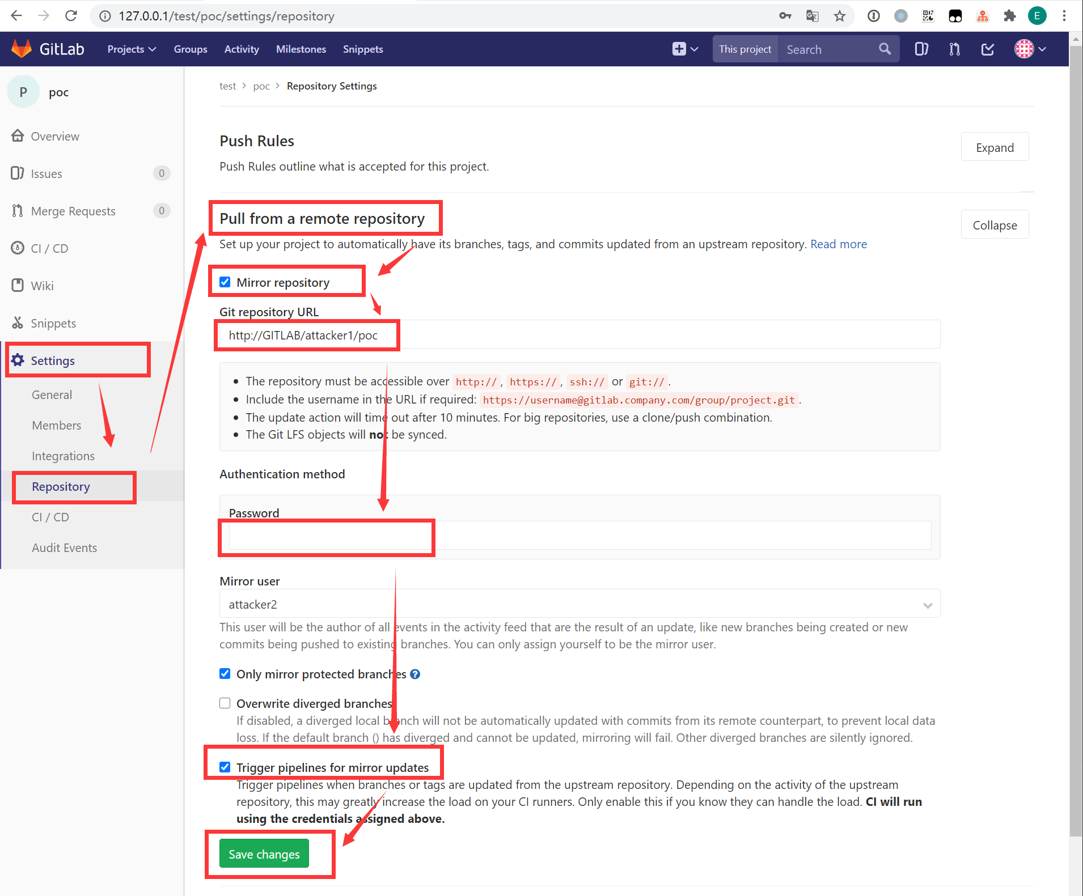Open Audit Events in the sidebar
Image resolution: width=1083 pixels, height=896 pixels.
tap(64, 548)
